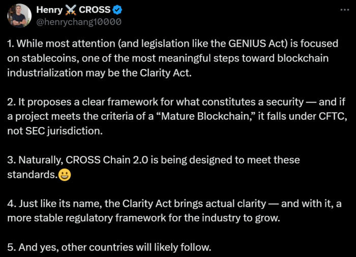Click point 5 about other countries following
356x257 pixels.
109,247
